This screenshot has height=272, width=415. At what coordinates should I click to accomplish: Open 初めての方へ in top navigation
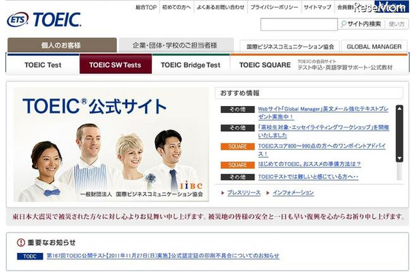(176, 7)
